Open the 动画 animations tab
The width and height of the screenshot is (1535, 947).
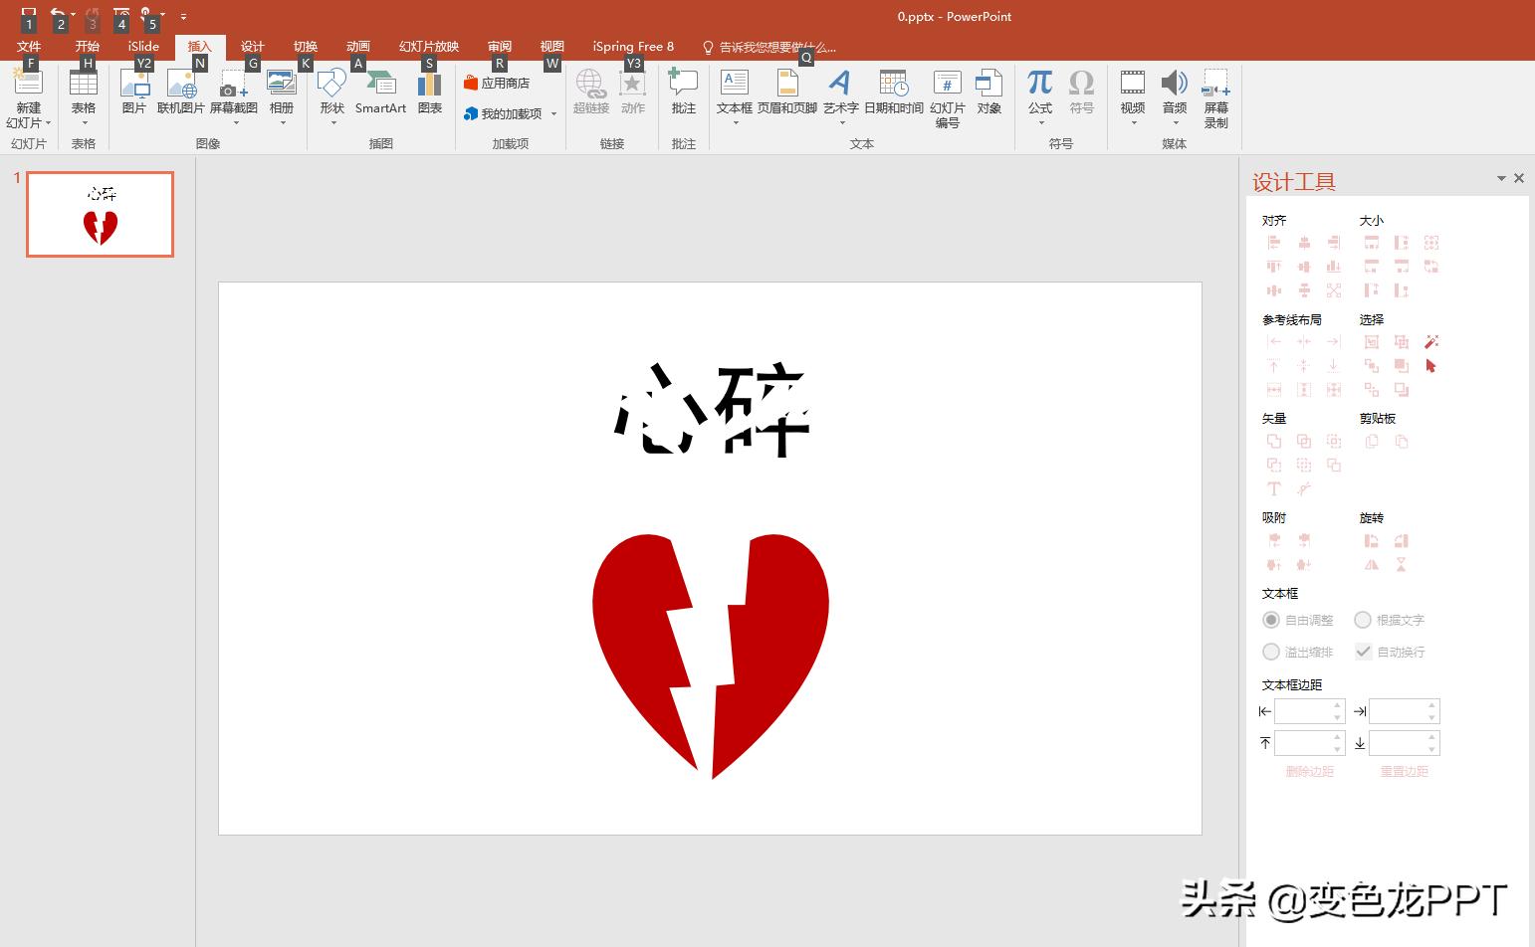coord(357,47)
